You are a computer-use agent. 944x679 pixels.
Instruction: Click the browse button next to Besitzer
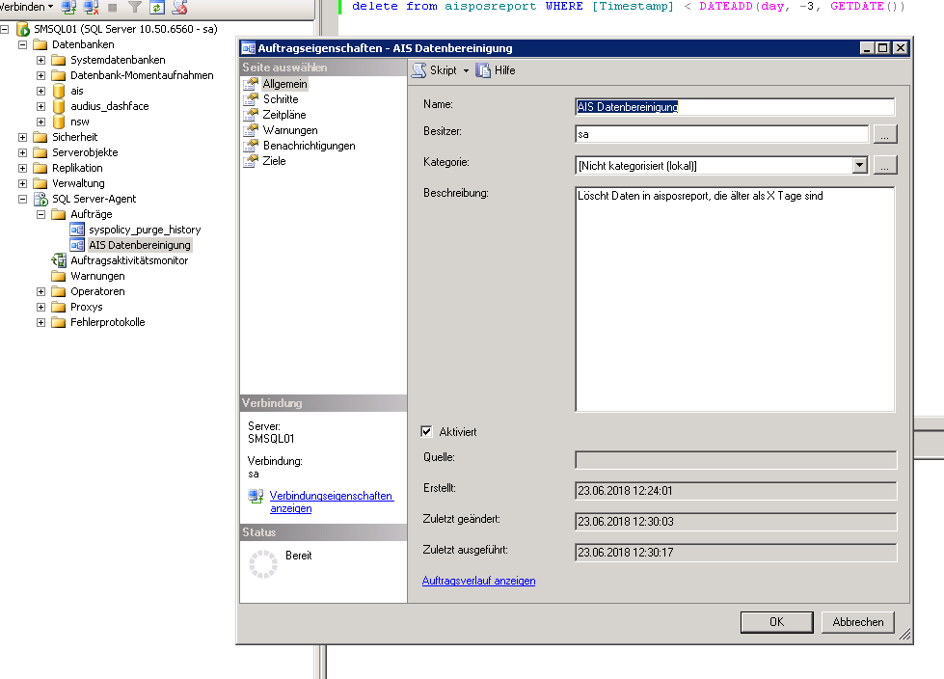(885, 134)
